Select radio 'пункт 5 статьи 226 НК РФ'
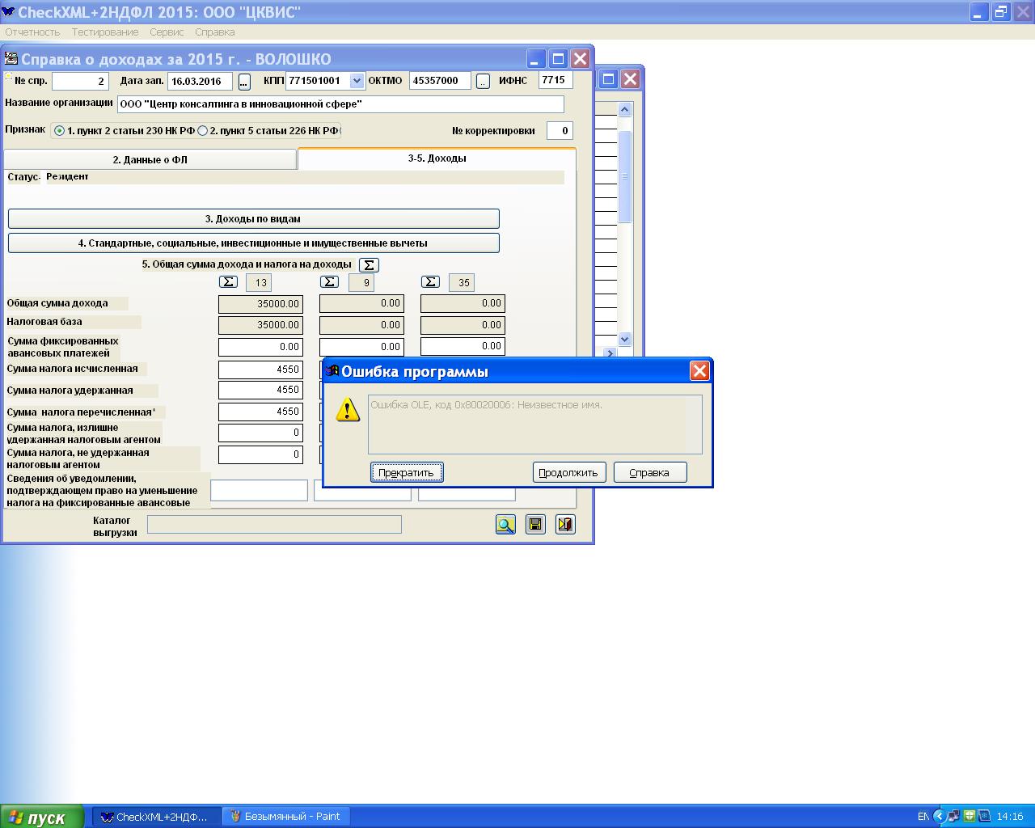1035x828 pixels. pos(203,131)
